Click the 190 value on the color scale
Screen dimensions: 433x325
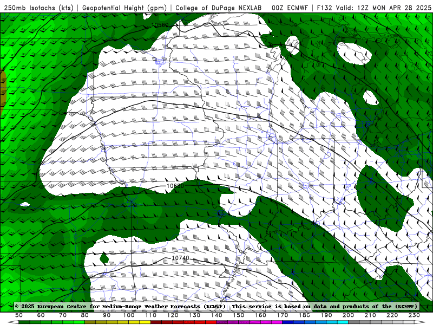click(x=326, y=315)
